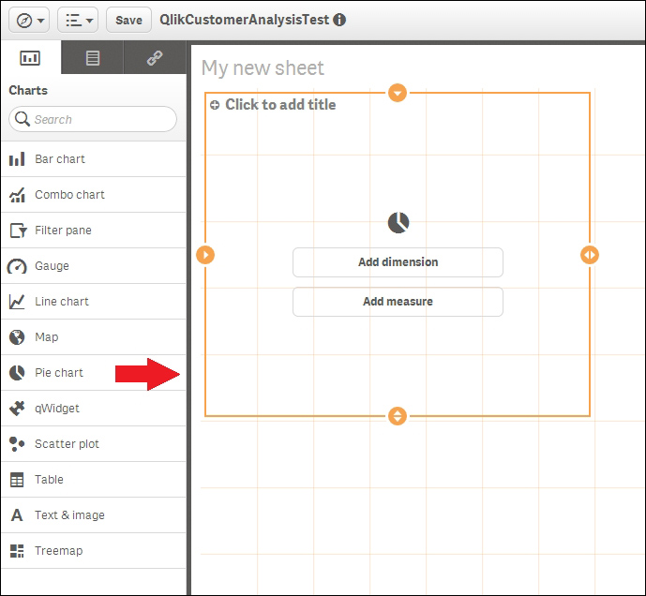This screenshot has height=596, width=646.
Task: Click the Text & image label
Action: tap(69, 515)
